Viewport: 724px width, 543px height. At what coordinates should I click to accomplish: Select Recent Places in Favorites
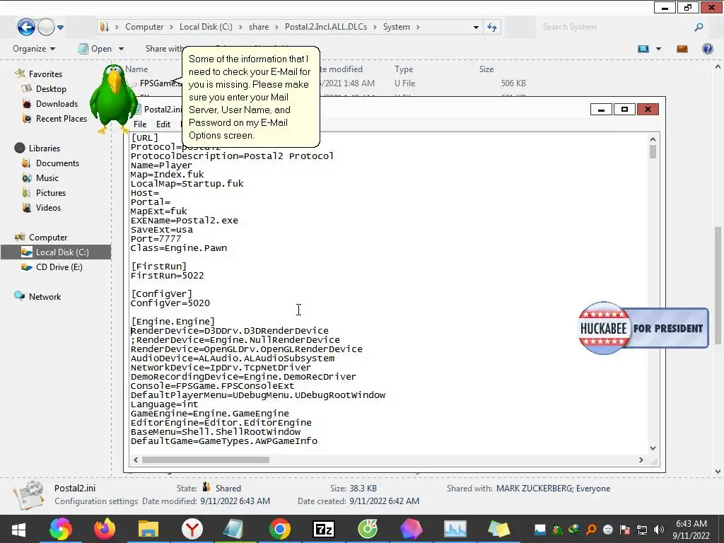click(62, 118)
